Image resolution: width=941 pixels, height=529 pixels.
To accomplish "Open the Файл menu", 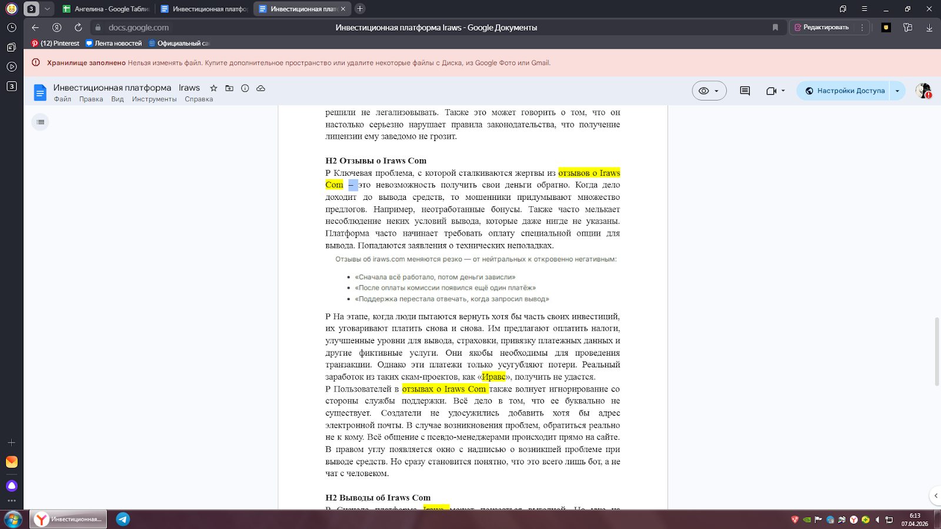I will [62, 99].
